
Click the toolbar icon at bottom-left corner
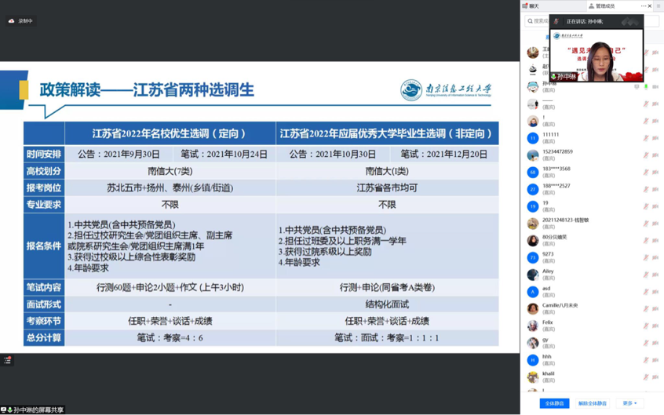(8, 360)
